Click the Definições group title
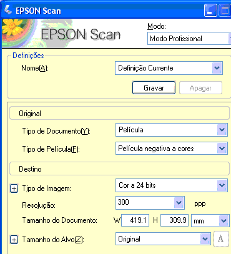The height and width of the screenshot is (254, 231). coord(28,56)
